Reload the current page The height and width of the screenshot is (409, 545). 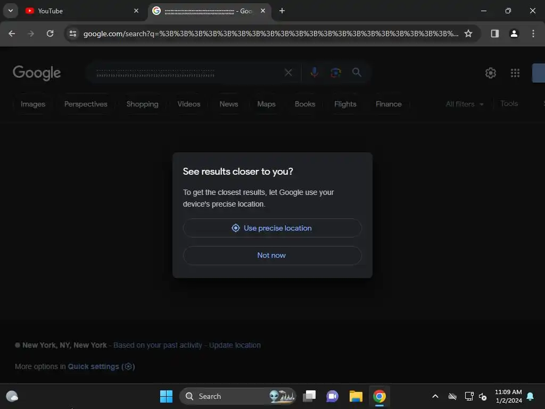pos(50,34)
